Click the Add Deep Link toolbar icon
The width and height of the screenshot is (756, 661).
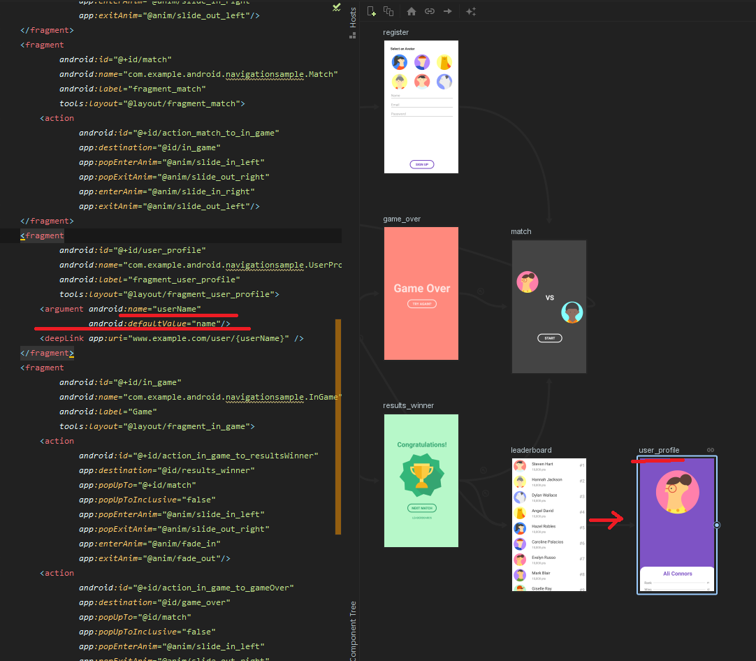[430, 11]
